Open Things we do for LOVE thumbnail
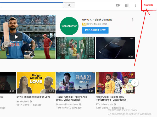157x117 pixels. pyautogui.click(x=36, y=83)
